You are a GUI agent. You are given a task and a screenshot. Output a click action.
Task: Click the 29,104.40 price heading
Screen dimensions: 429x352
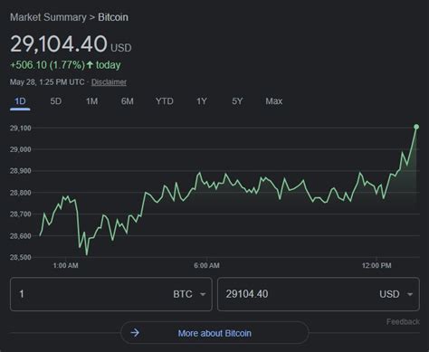tap(59, 44)
